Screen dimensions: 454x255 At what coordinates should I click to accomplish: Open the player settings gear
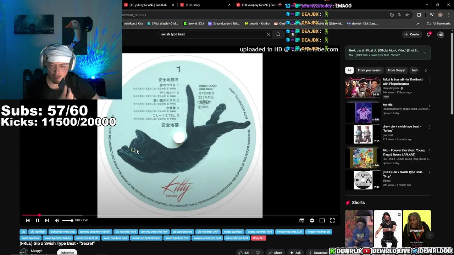point(312,220)
